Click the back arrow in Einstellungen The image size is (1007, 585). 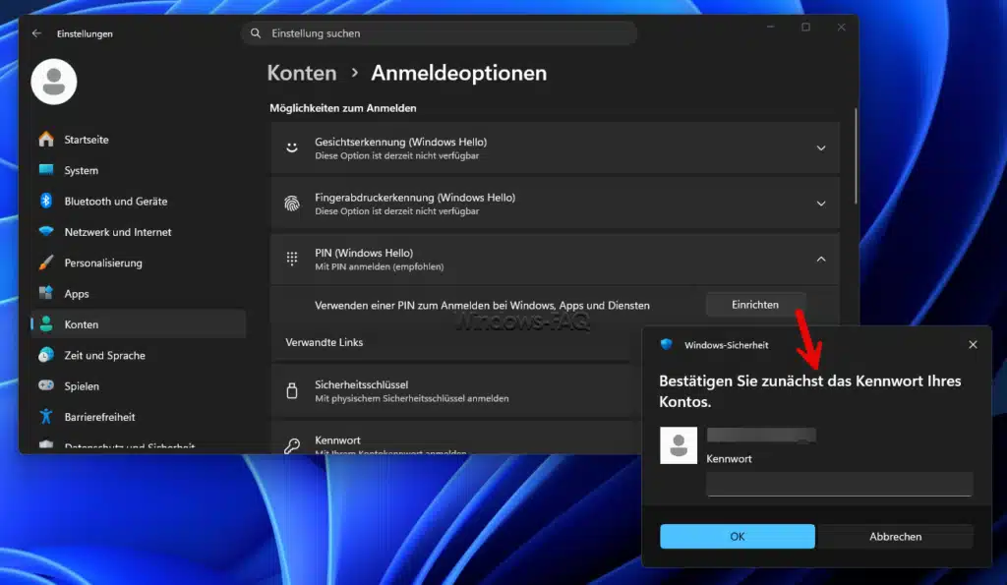pos(36,33)
